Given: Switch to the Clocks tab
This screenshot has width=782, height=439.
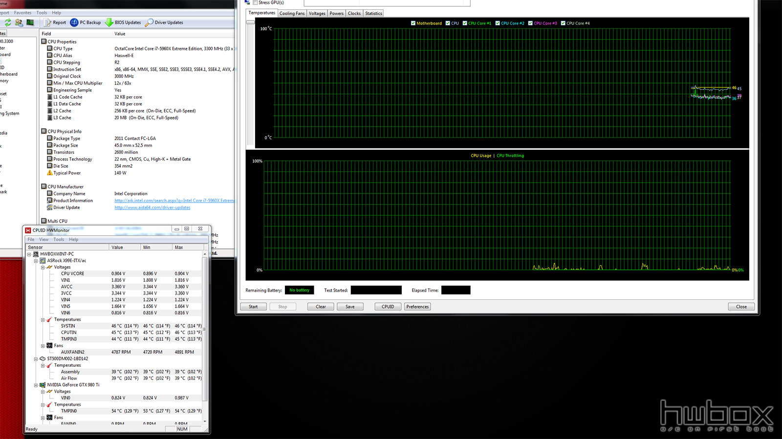Looking at the screenshot, I should [354, 13].
